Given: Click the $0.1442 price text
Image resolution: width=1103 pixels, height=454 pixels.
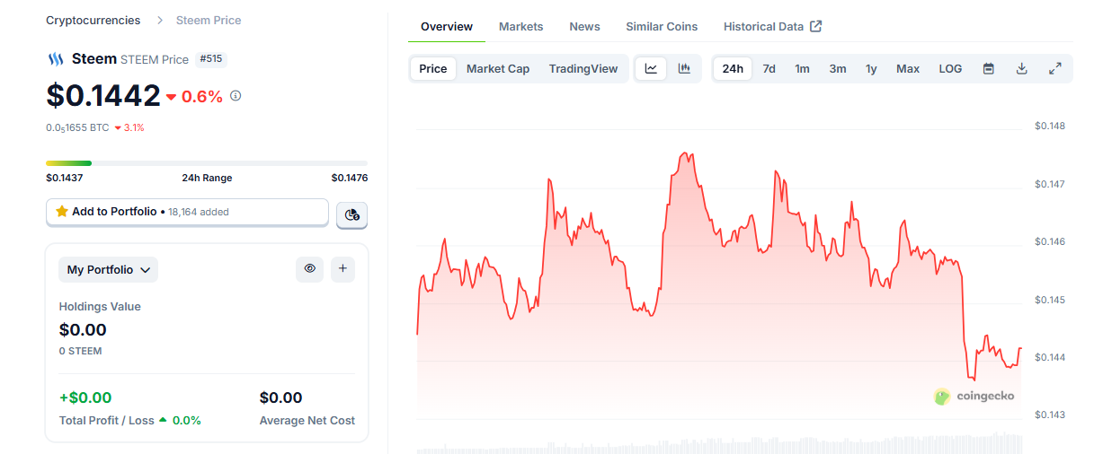Looking at the screenshot, I should [x=103, y=95].
